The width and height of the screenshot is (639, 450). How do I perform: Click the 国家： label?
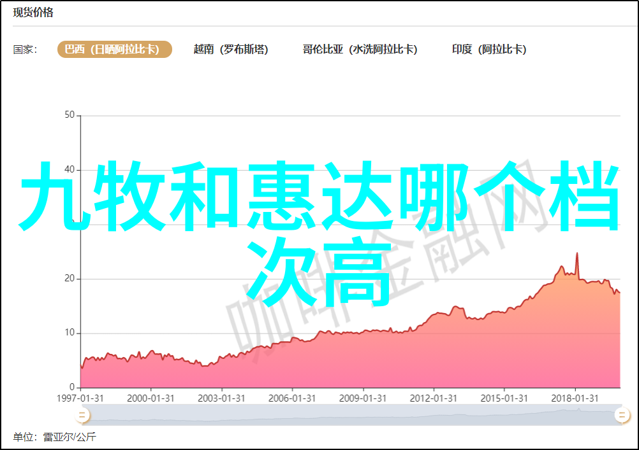pos(26,50)
